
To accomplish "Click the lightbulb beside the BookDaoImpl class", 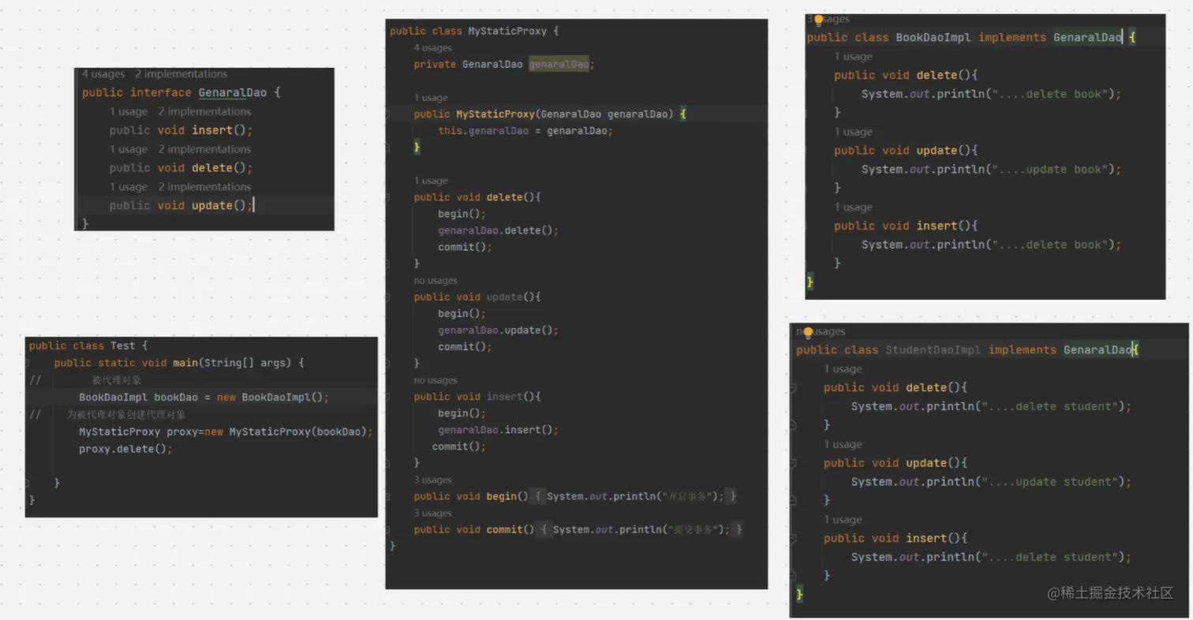I will pyautogui.click(x=818, y=21).
